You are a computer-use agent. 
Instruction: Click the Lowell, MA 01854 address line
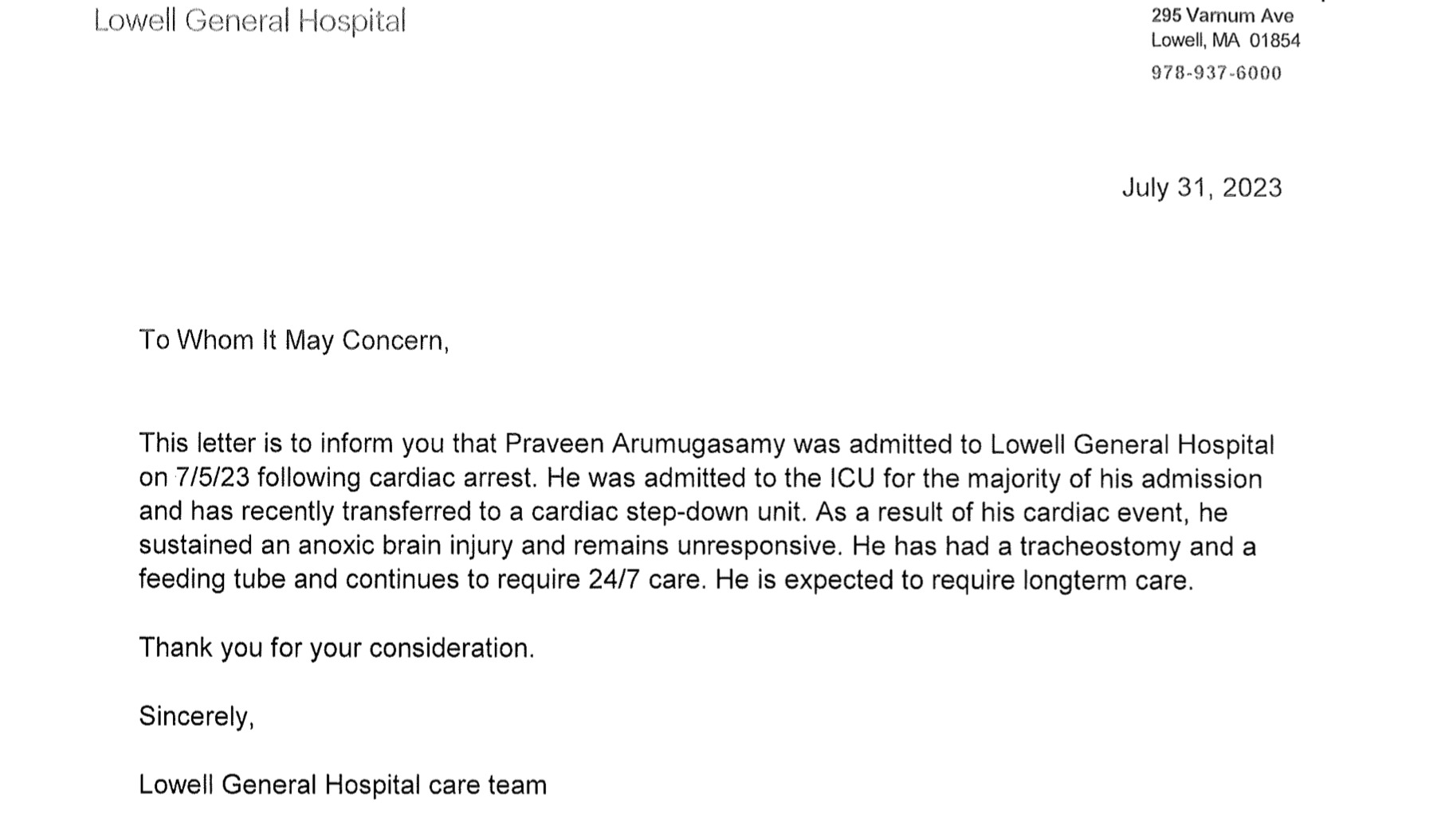1224,41
